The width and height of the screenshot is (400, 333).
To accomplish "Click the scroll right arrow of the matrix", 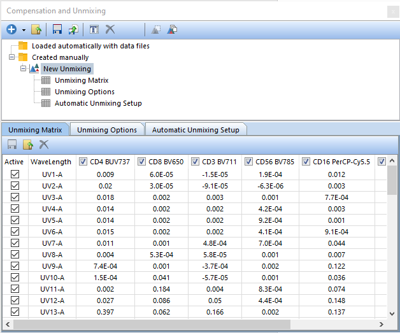I will [x=382, y=324].
